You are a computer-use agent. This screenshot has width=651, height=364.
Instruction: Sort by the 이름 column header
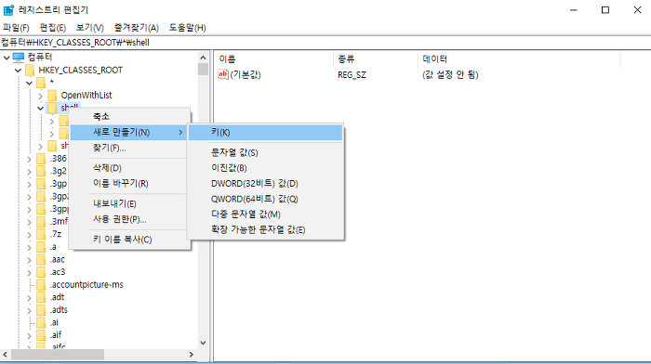pyautogui.click(x=274, y=59)
